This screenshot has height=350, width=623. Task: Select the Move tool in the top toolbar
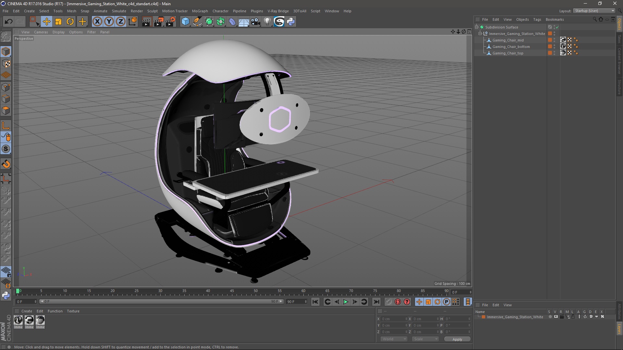point(46,22)
